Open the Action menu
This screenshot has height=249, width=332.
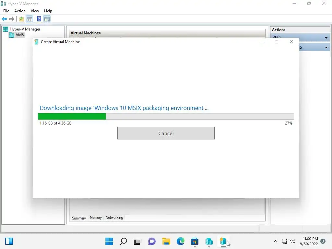click(x=20, y=11)
